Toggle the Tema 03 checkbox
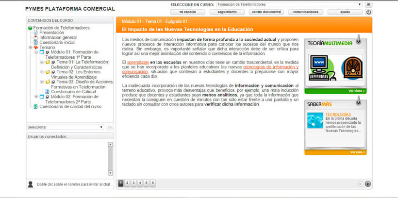Image resolution: width=398 pixels, height=198 pixels. [53, 82]
